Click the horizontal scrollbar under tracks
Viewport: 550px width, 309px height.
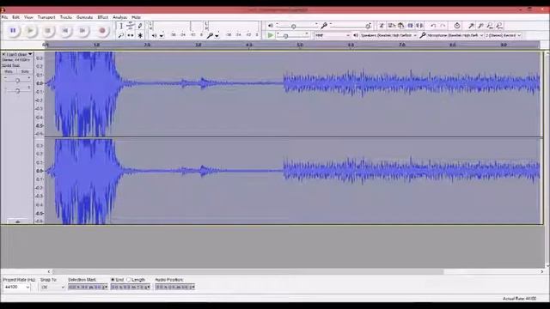247,271
